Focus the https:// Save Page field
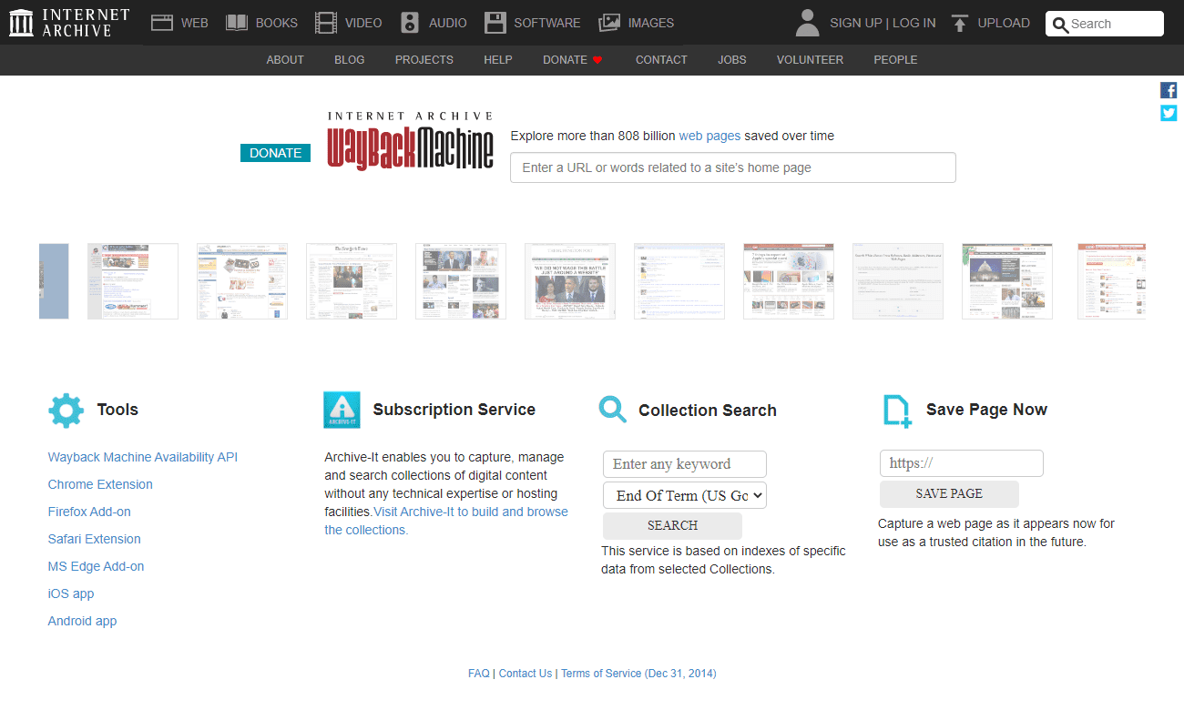1184x710 pixels. coord(962,463)
